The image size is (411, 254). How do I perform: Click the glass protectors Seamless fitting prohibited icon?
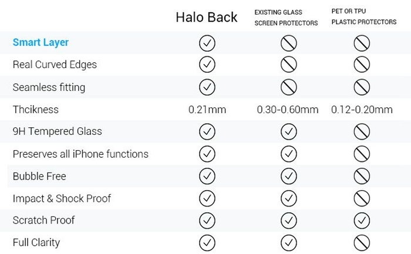[289, 87]
